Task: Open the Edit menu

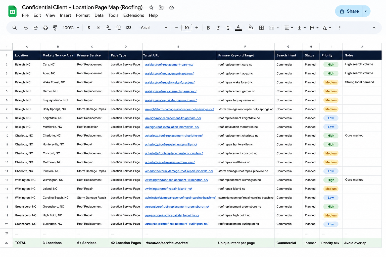Action: 37,15
